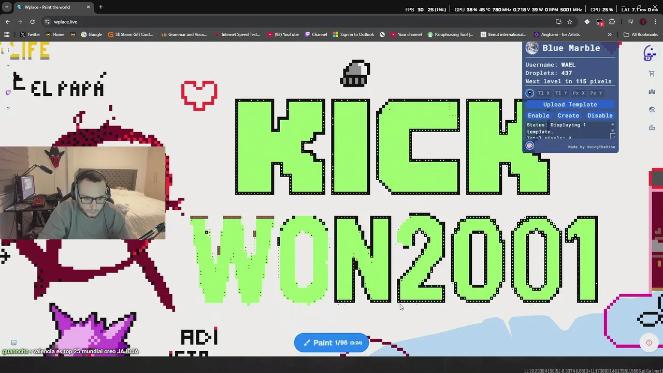663x373 pixels.
Task: Open the Paraphrasing Tool bookmark
Action: [450, 35]
